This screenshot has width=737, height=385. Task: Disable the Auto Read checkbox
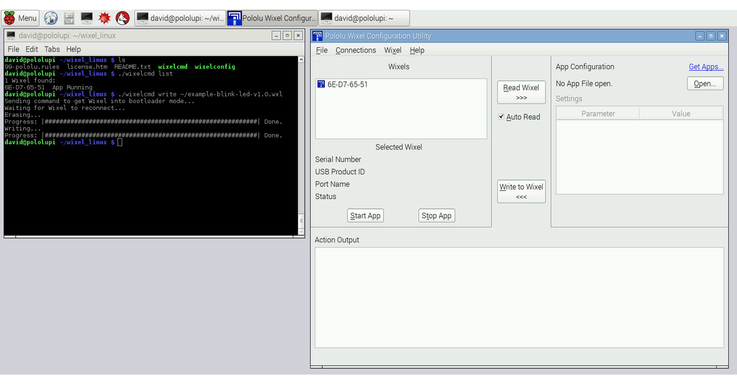click(x=502, y=117)
